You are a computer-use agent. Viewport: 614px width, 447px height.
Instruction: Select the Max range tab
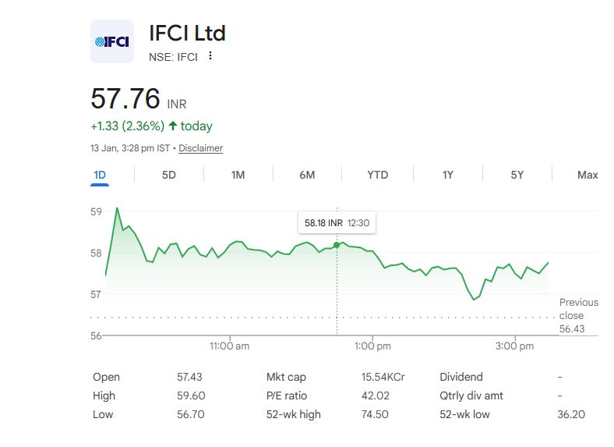coord(588,175)
